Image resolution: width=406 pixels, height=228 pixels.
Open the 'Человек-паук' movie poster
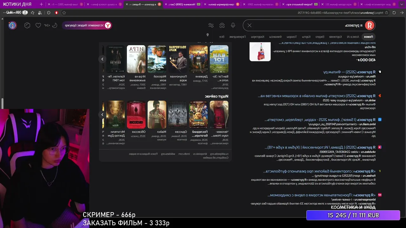tap(219, 115)
